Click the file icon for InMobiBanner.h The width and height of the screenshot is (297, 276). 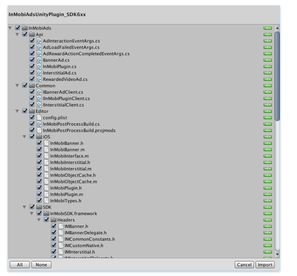46,143
